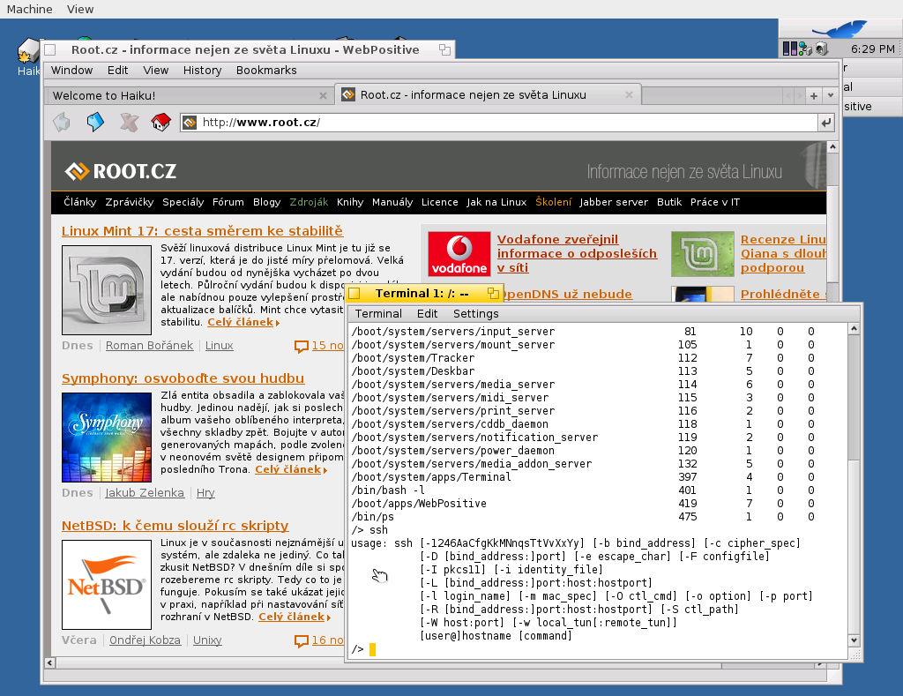Expand the tab list dropdown arrow
Screen dimensions: 903x696
pyautogui.click(x=830, y=95)
